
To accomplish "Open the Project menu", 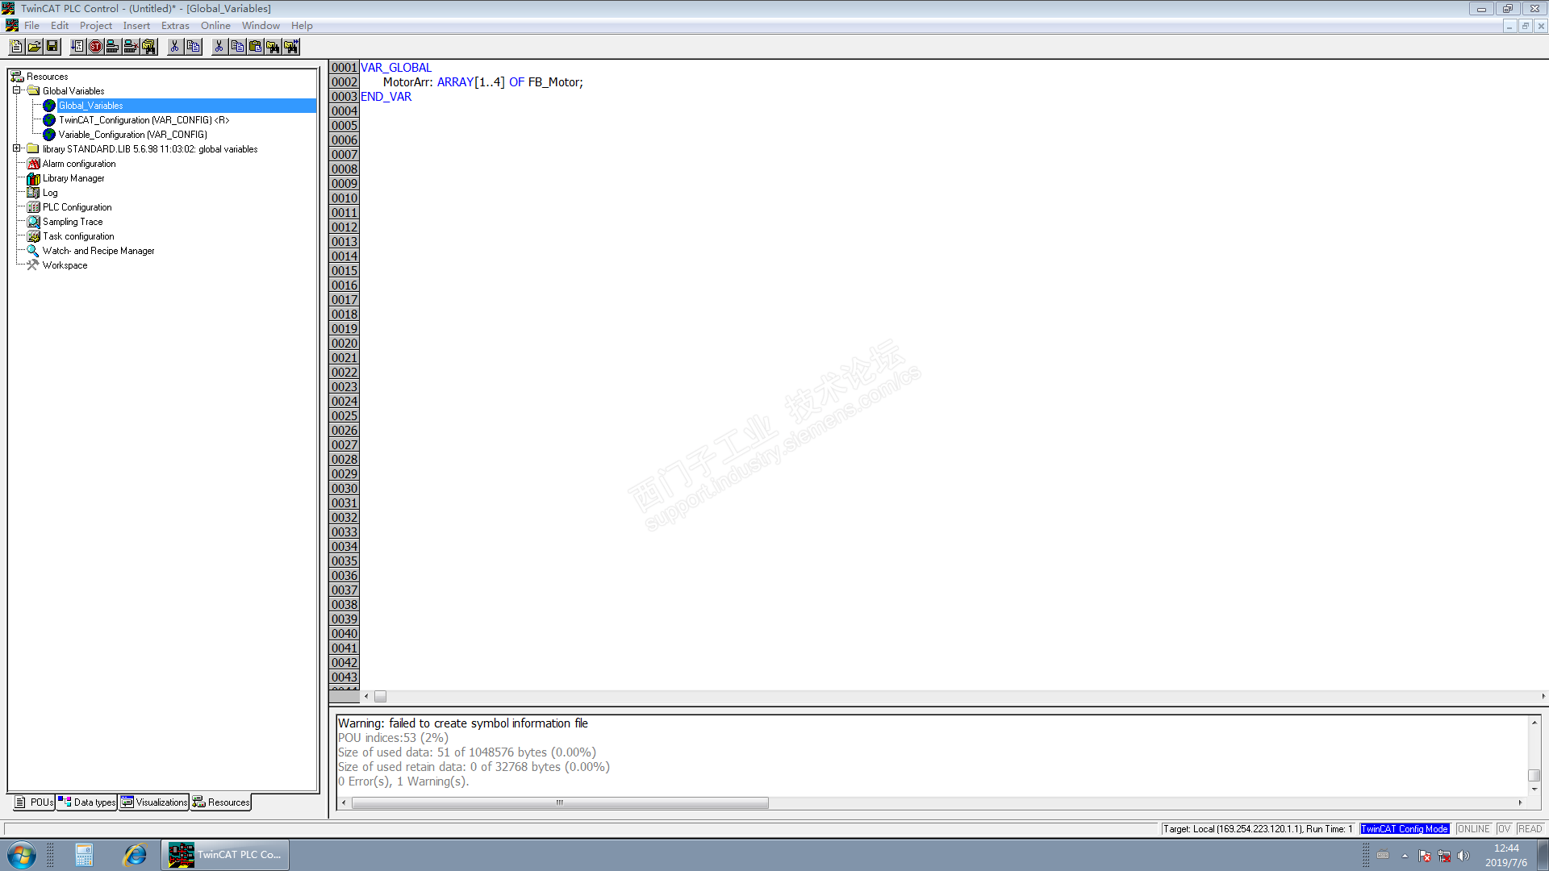I will 96,26.
